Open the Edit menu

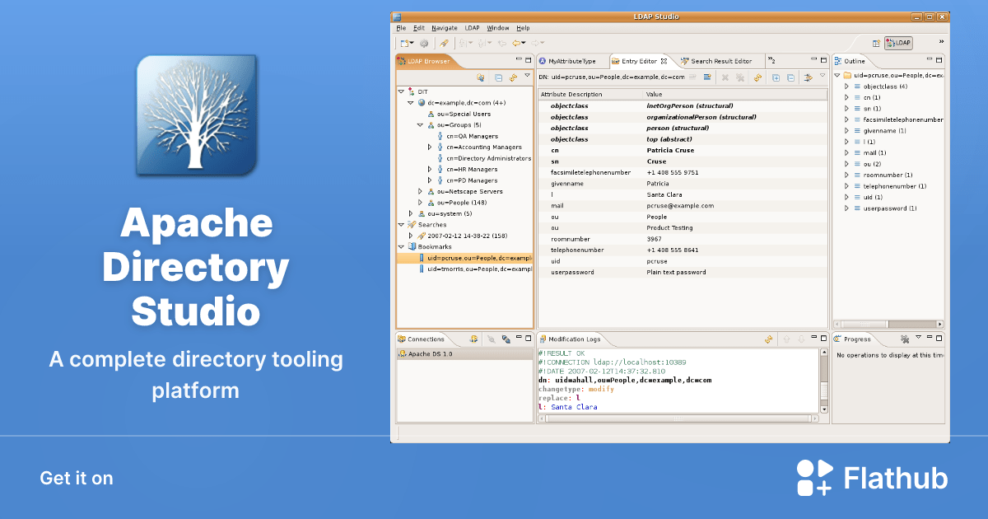tap(419, 28)
